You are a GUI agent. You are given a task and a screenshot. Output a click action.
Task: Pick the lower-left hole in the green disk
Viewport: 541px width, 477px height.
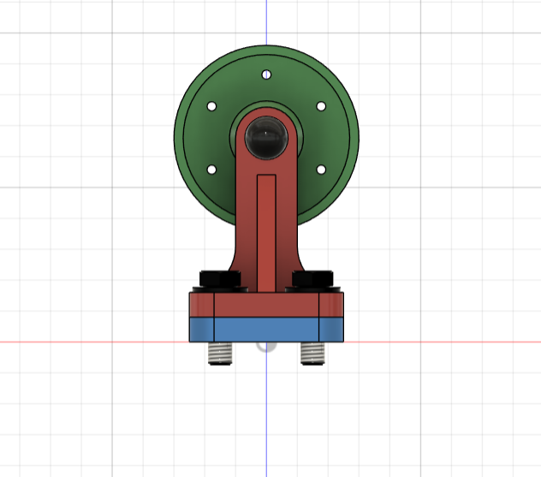211,170
